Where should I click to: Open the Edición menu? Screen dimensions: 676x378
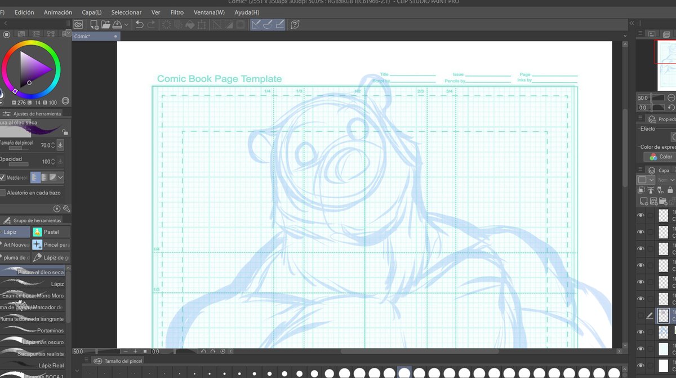coord(24,12)
